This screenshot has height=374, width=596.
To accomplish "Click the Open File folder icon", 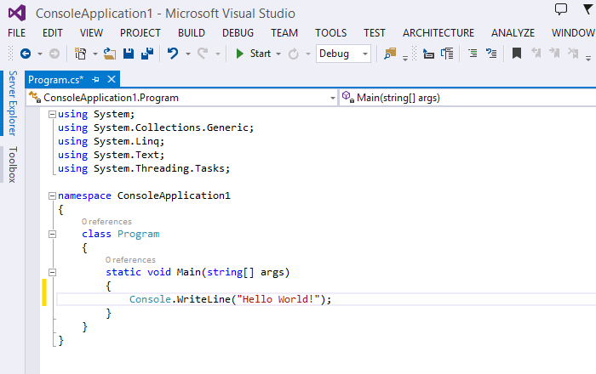I will 109,54.
